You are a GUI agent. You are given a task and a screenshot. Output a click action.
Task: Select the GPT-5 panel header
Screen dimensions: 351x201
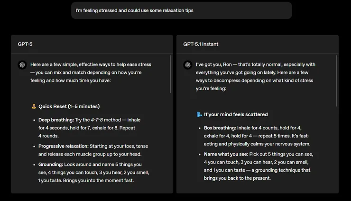coord(25,44)
